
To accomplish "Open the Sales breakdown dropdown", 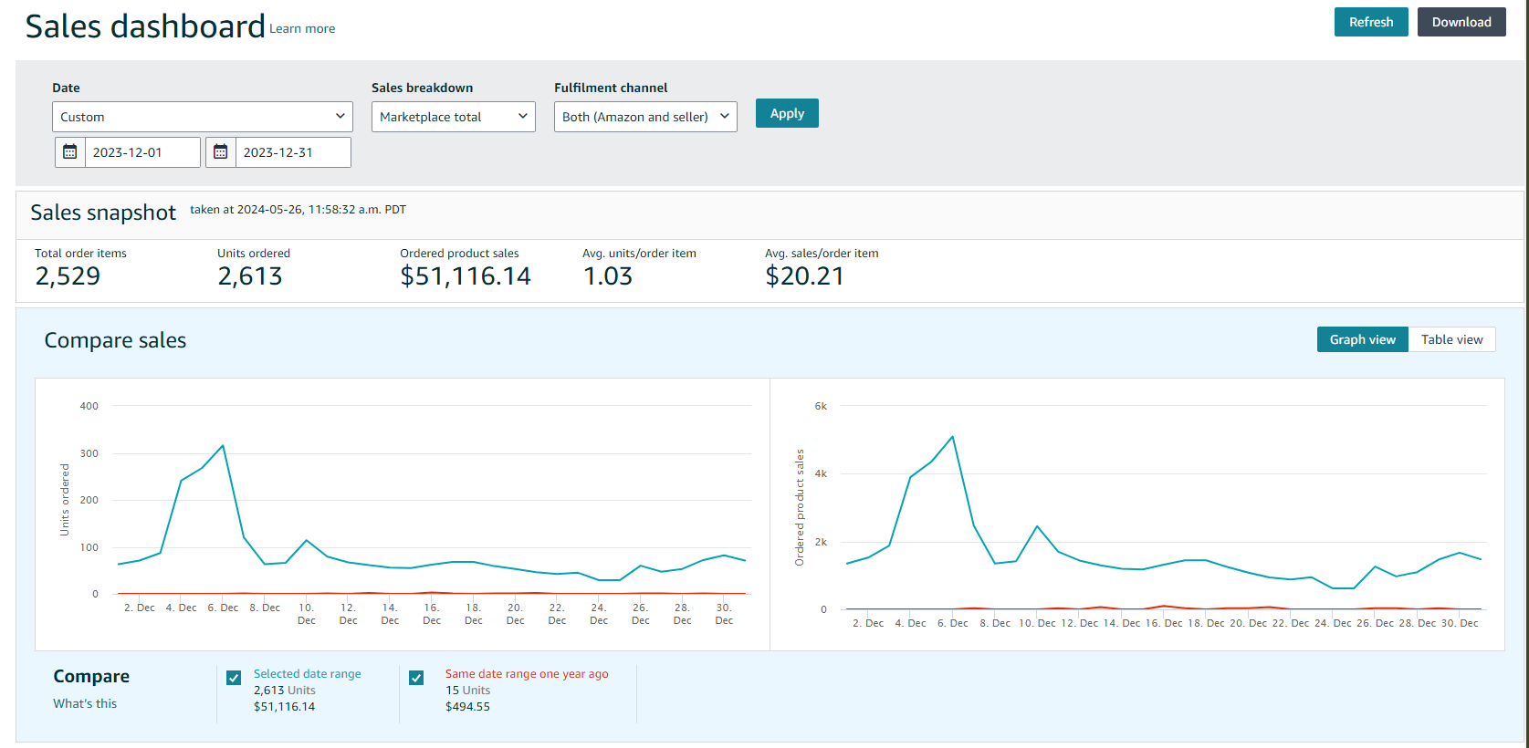I will tap(453, 117).
